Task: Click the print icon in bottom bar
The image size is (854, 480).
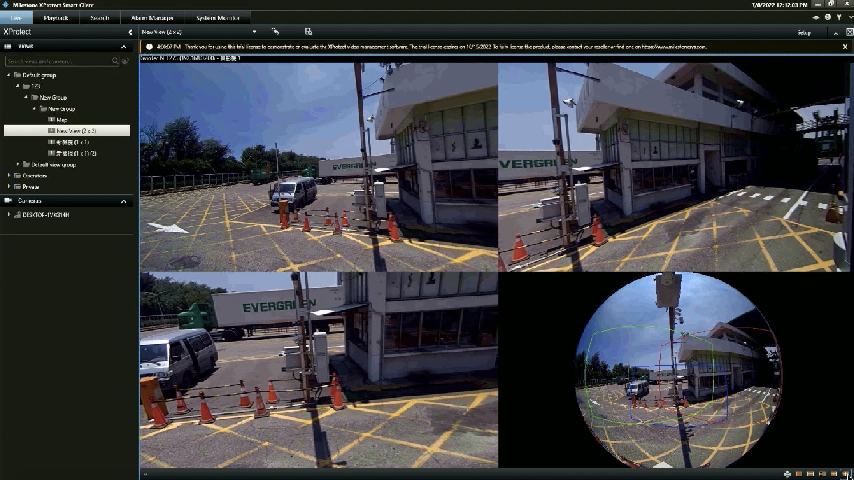Action: coord(787,474)
